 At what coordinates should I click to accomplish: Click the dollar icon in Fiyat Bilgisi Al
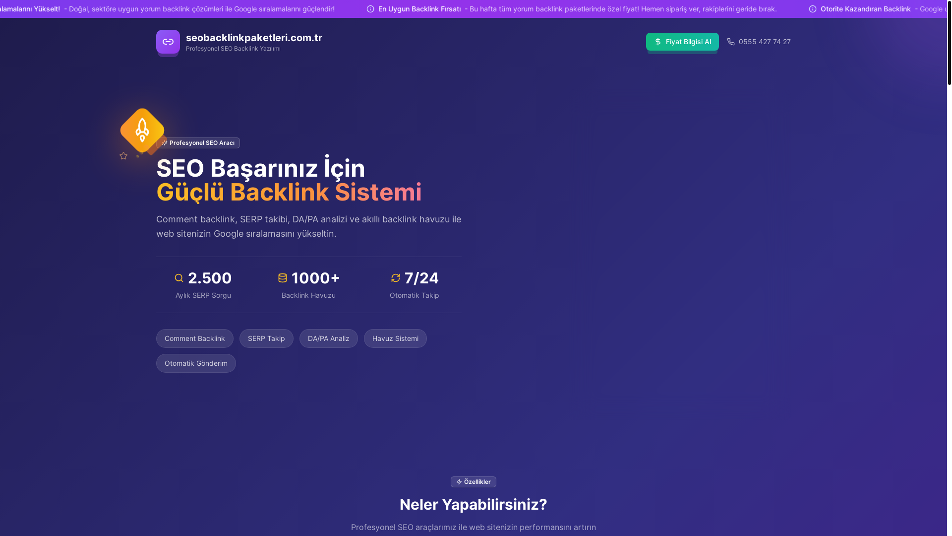pyautogui.click(x=658, y=42)
